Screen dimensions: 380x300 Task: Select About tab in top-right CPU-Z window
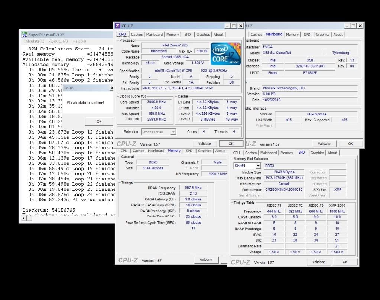(338, 35)
